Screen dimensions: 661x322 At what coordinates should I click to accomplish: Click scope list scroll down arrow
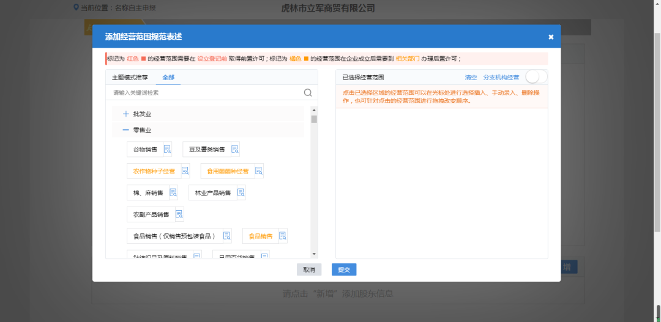tap(314, 254)
